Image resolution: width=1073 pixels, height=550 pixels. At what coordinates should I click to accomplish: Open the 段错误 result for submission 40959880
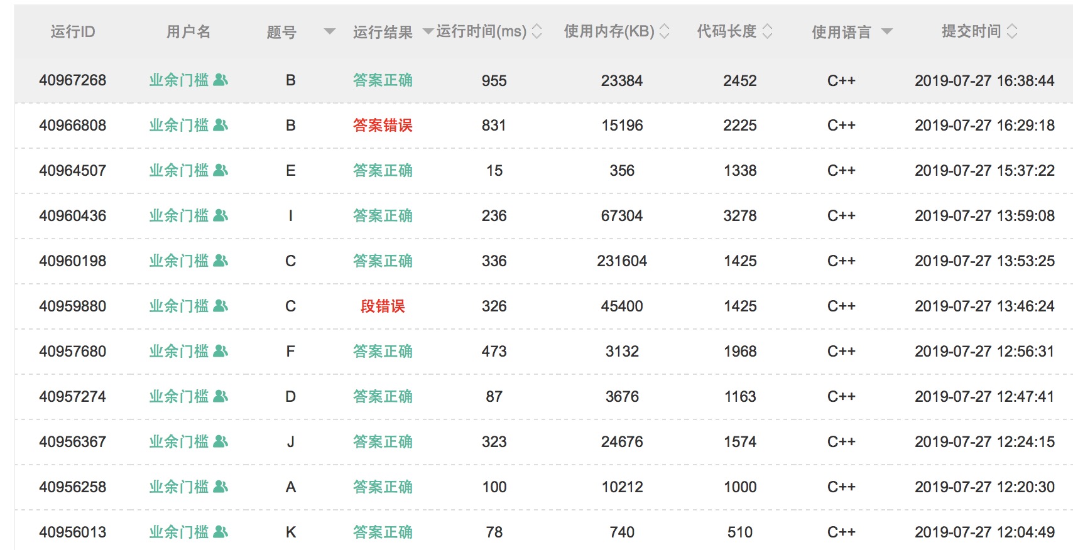tap(383, 306)
